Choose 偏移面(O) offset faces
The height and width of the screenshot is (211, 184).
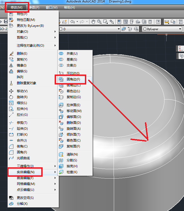pos(75,117)
